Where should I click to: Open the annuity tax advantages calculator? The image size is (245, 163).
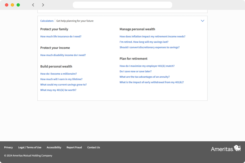click(144, 77)
